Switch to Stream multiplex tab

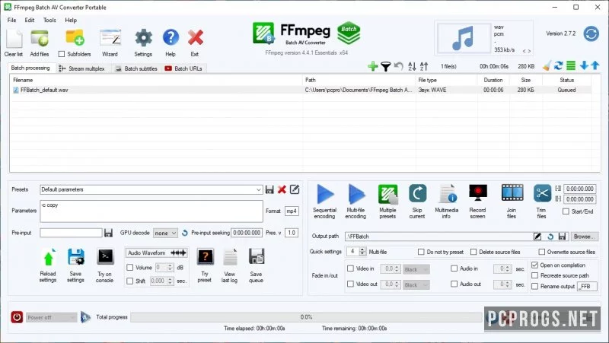pos(82,68)
